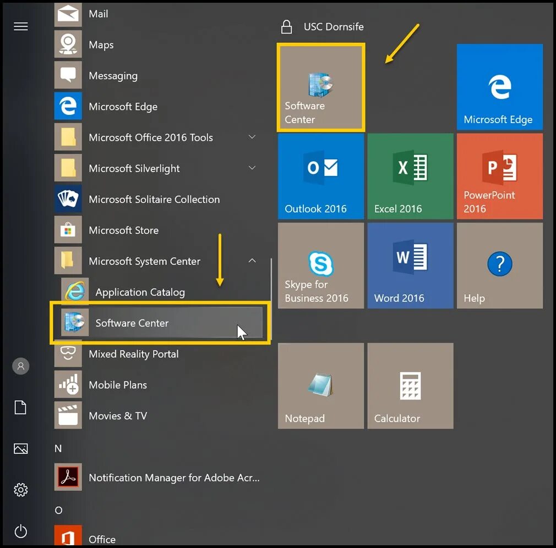Click the lock icon beside USC Dornsife
Image resolution: width=556 pixels, height=548 pixels.
point(286,27)
